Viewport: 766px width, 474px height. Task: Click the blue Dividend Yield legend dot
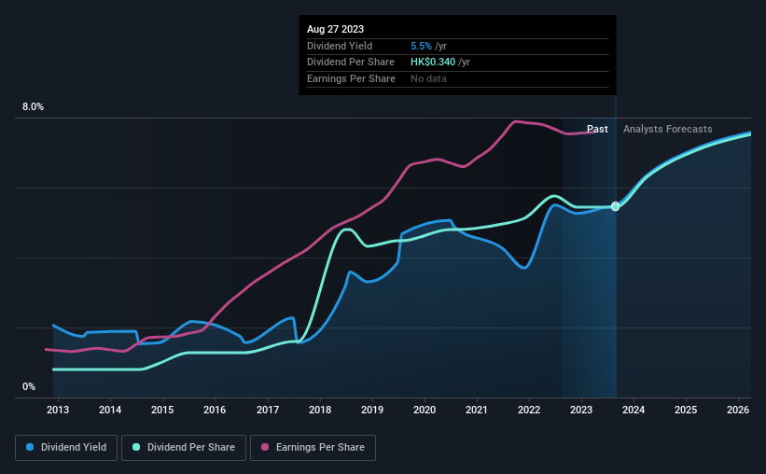[30, 448]
